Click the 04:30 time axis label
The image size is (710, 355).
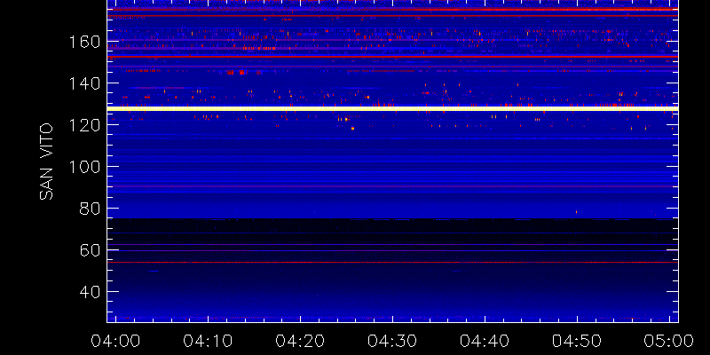click(392, 341)
